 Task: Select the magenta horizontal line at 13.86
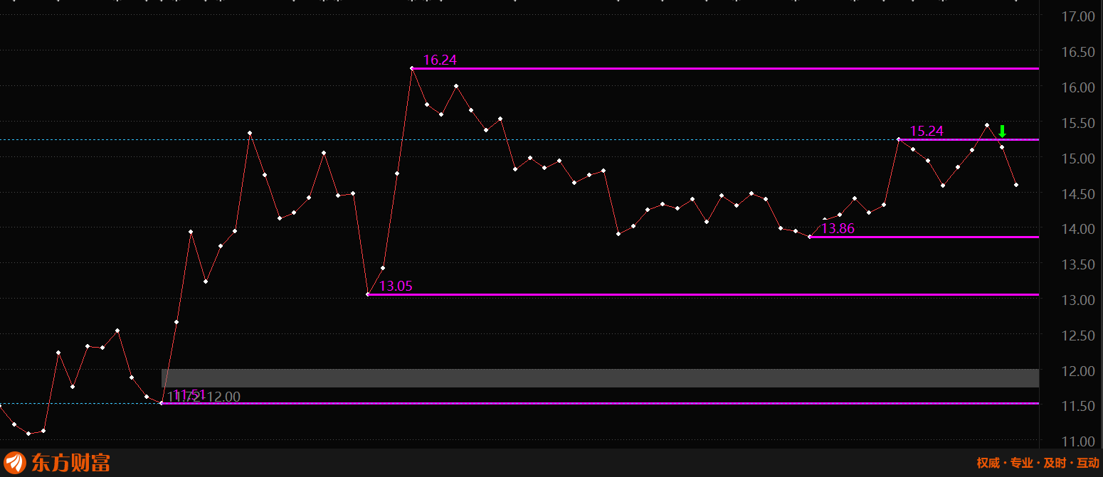tap(924, 237)
